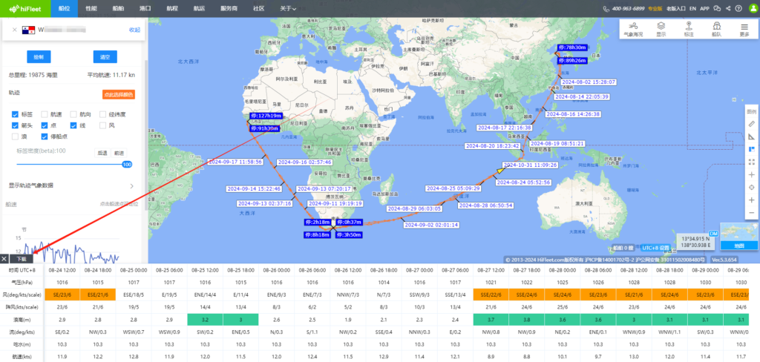
Task: Close the weather data table panel
Action: [x=4, y=259]
